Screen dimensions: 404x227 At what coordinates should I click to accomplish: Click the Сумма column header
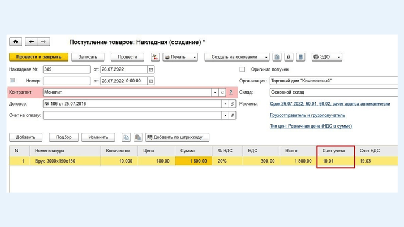[194, 151]
